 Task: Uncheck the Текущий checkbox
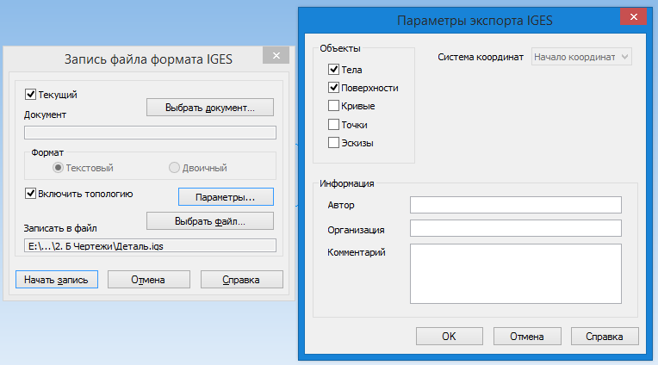click(x=30, y=95)
